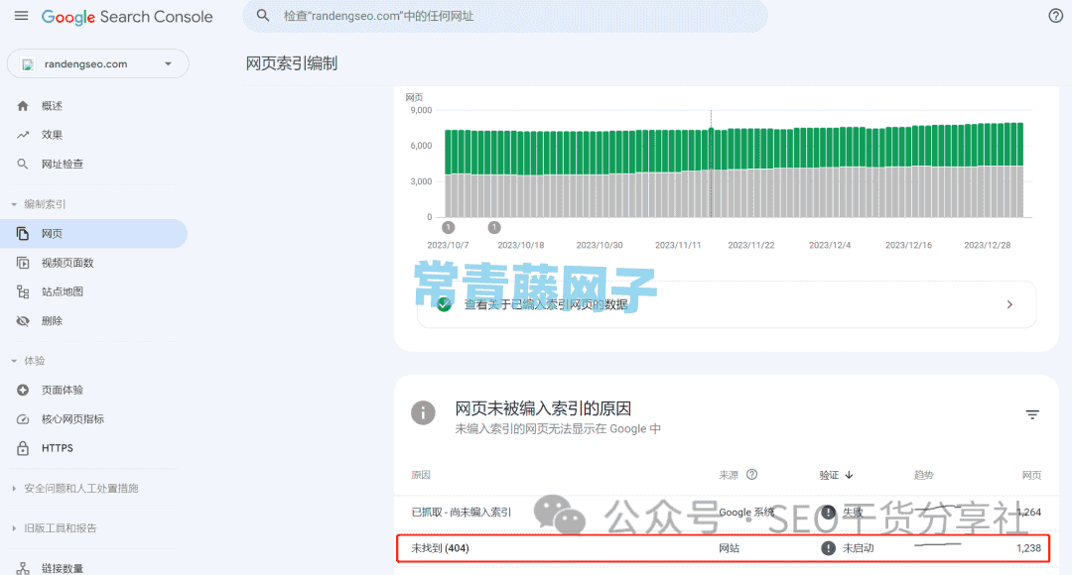Click the 网站 source cell

click(x=729, y=547)
